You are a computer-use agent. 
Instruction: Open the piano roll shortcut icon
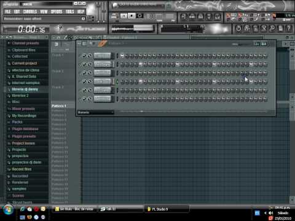click(x=200, y=17)
